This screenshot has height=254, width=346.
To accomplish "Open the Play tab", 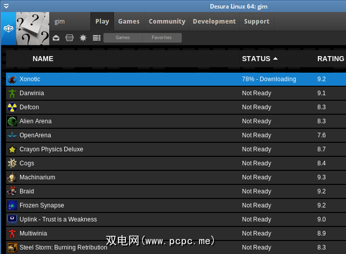I will click(x=102, y=22).
